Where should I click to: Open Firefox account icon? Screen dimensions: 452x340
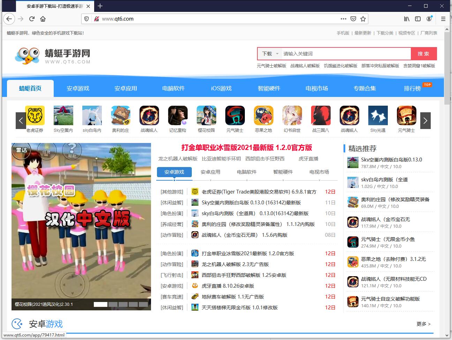(x=429, y=19)
